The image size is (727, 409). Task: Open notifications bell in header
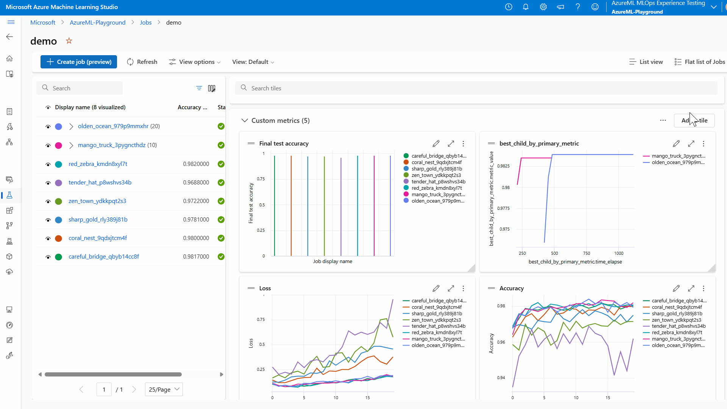click(x=526, y=7)
